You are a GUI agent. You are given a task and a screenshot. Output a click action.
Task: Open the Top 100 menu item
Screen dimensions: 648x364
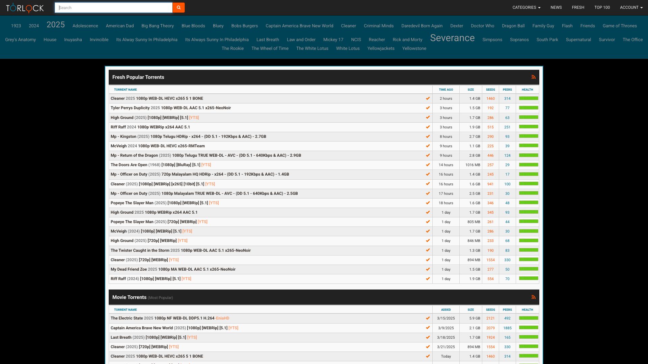coord(602,7)
